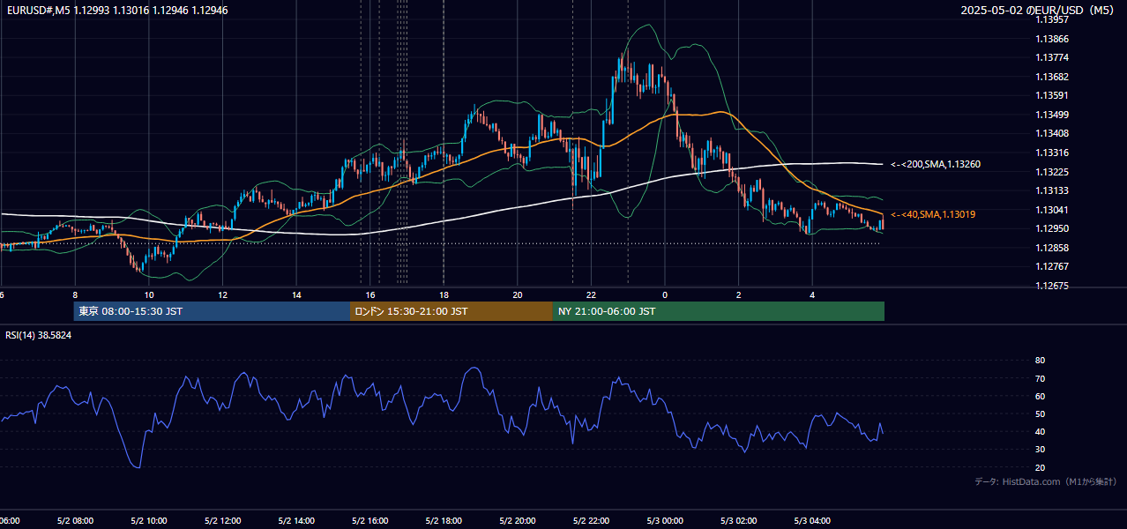The height and width of the screenshot is (529, 1127).
Task: Click price axis value 1.13316
Action: click(1051, 153)
